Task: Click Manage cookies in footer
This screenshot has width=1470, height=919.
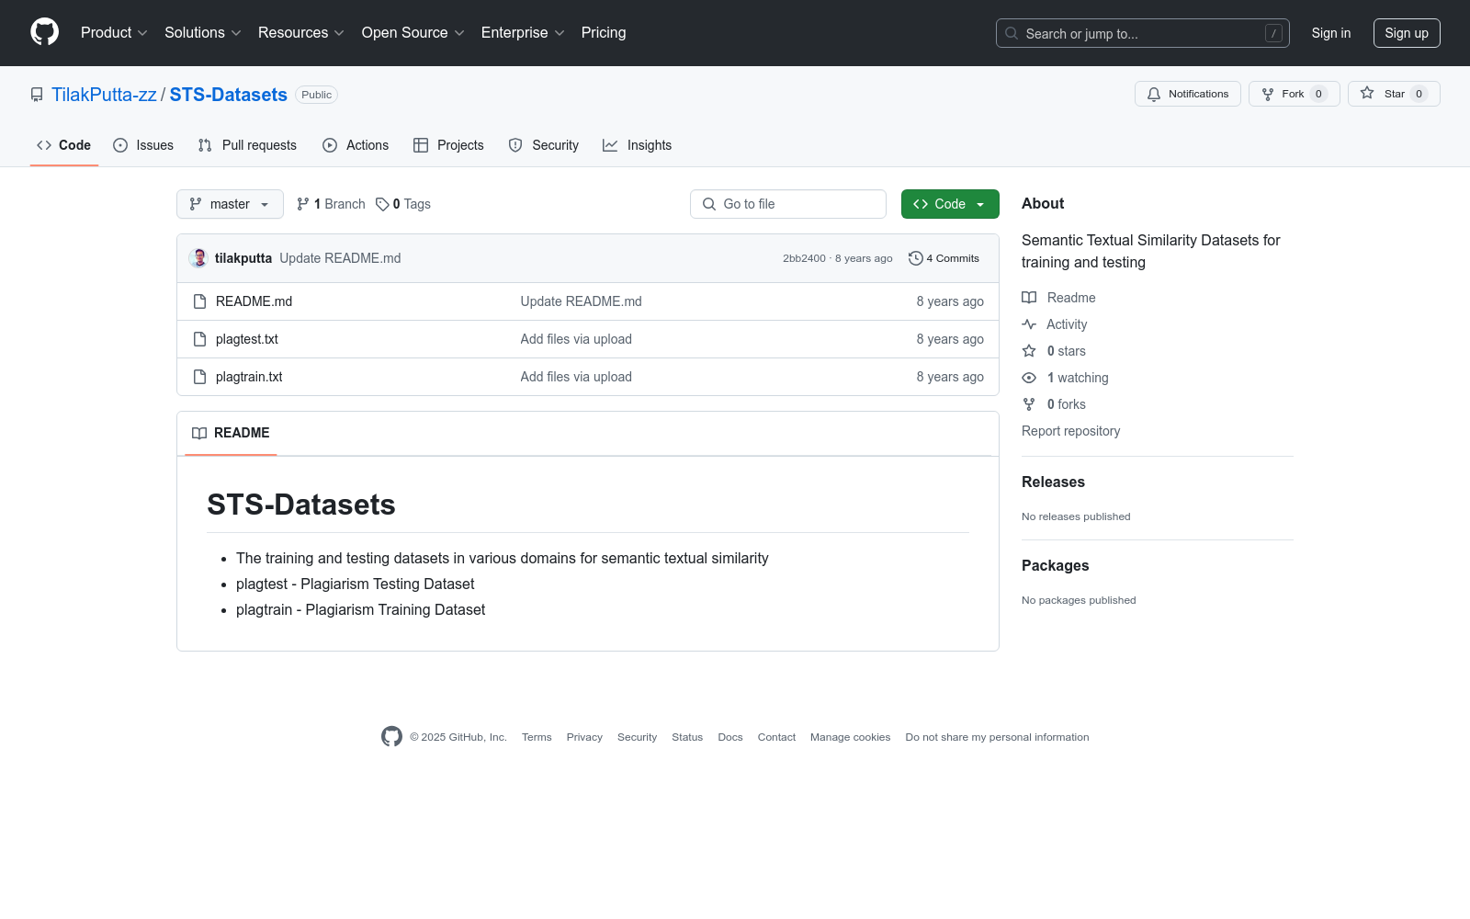Action: pos(850,737)
